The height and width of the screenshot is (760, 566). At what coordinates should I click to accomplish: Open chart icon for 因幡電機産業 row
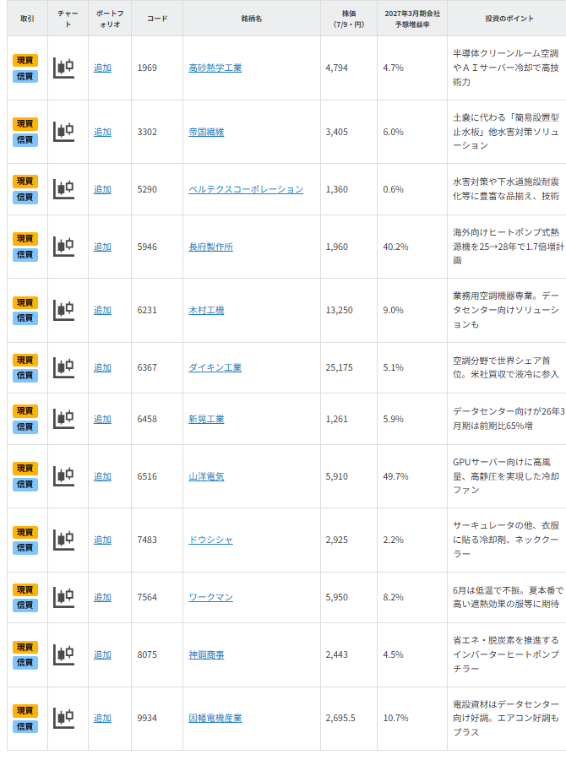pyautogui.click(x=63, y=718)
